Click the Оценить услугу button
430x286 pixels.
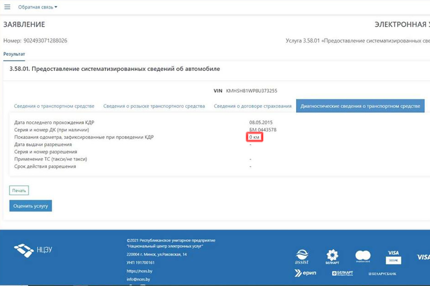tap(30, 206)
